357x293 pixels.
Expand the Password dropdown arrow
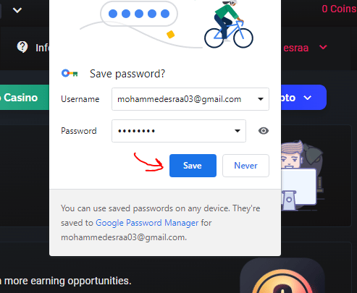238,131
